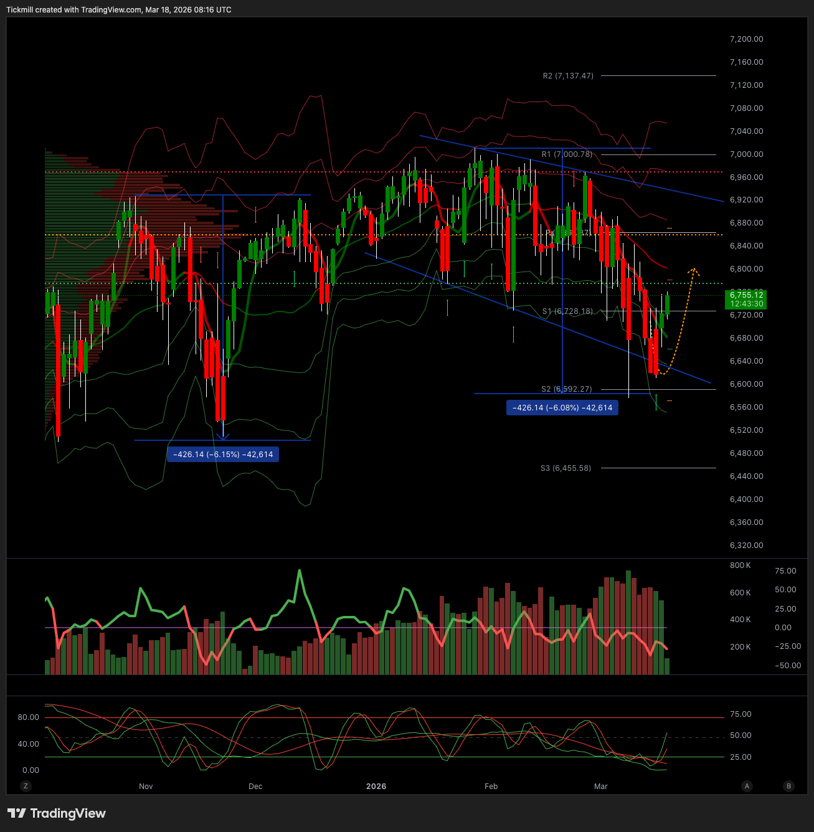Click the -6.08% measurement label
This screenshot has width=814, height=832.
coord(562,408)
